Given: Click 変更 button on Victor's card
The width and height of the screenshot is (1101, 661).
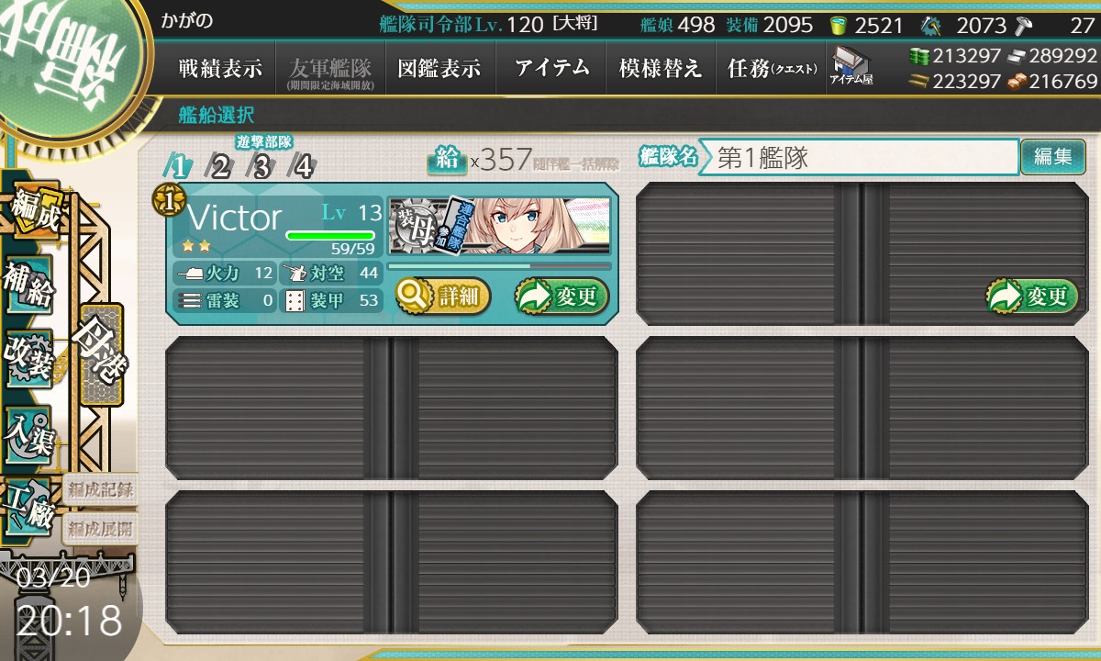Looking at the screenshot, I should coord(562,296).
